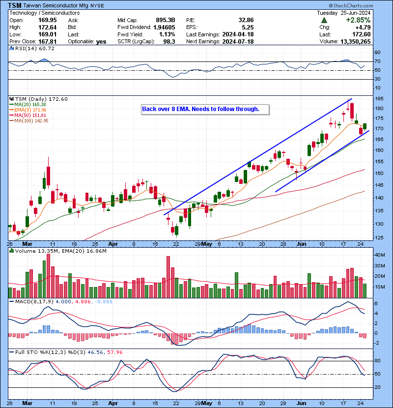Click the RSI(14) indicator line icon

[x=11, y=48]
